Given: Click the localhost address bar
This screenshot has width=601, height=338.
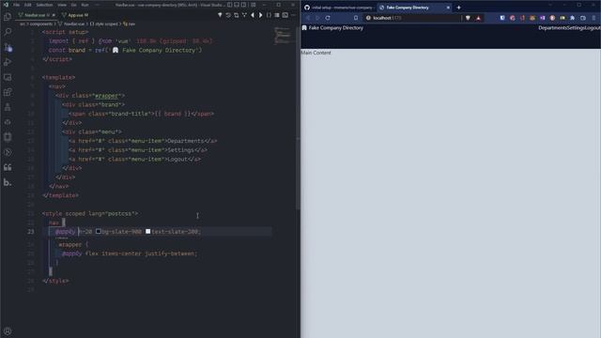Looking at the screenshot, I should click(412, 18).
